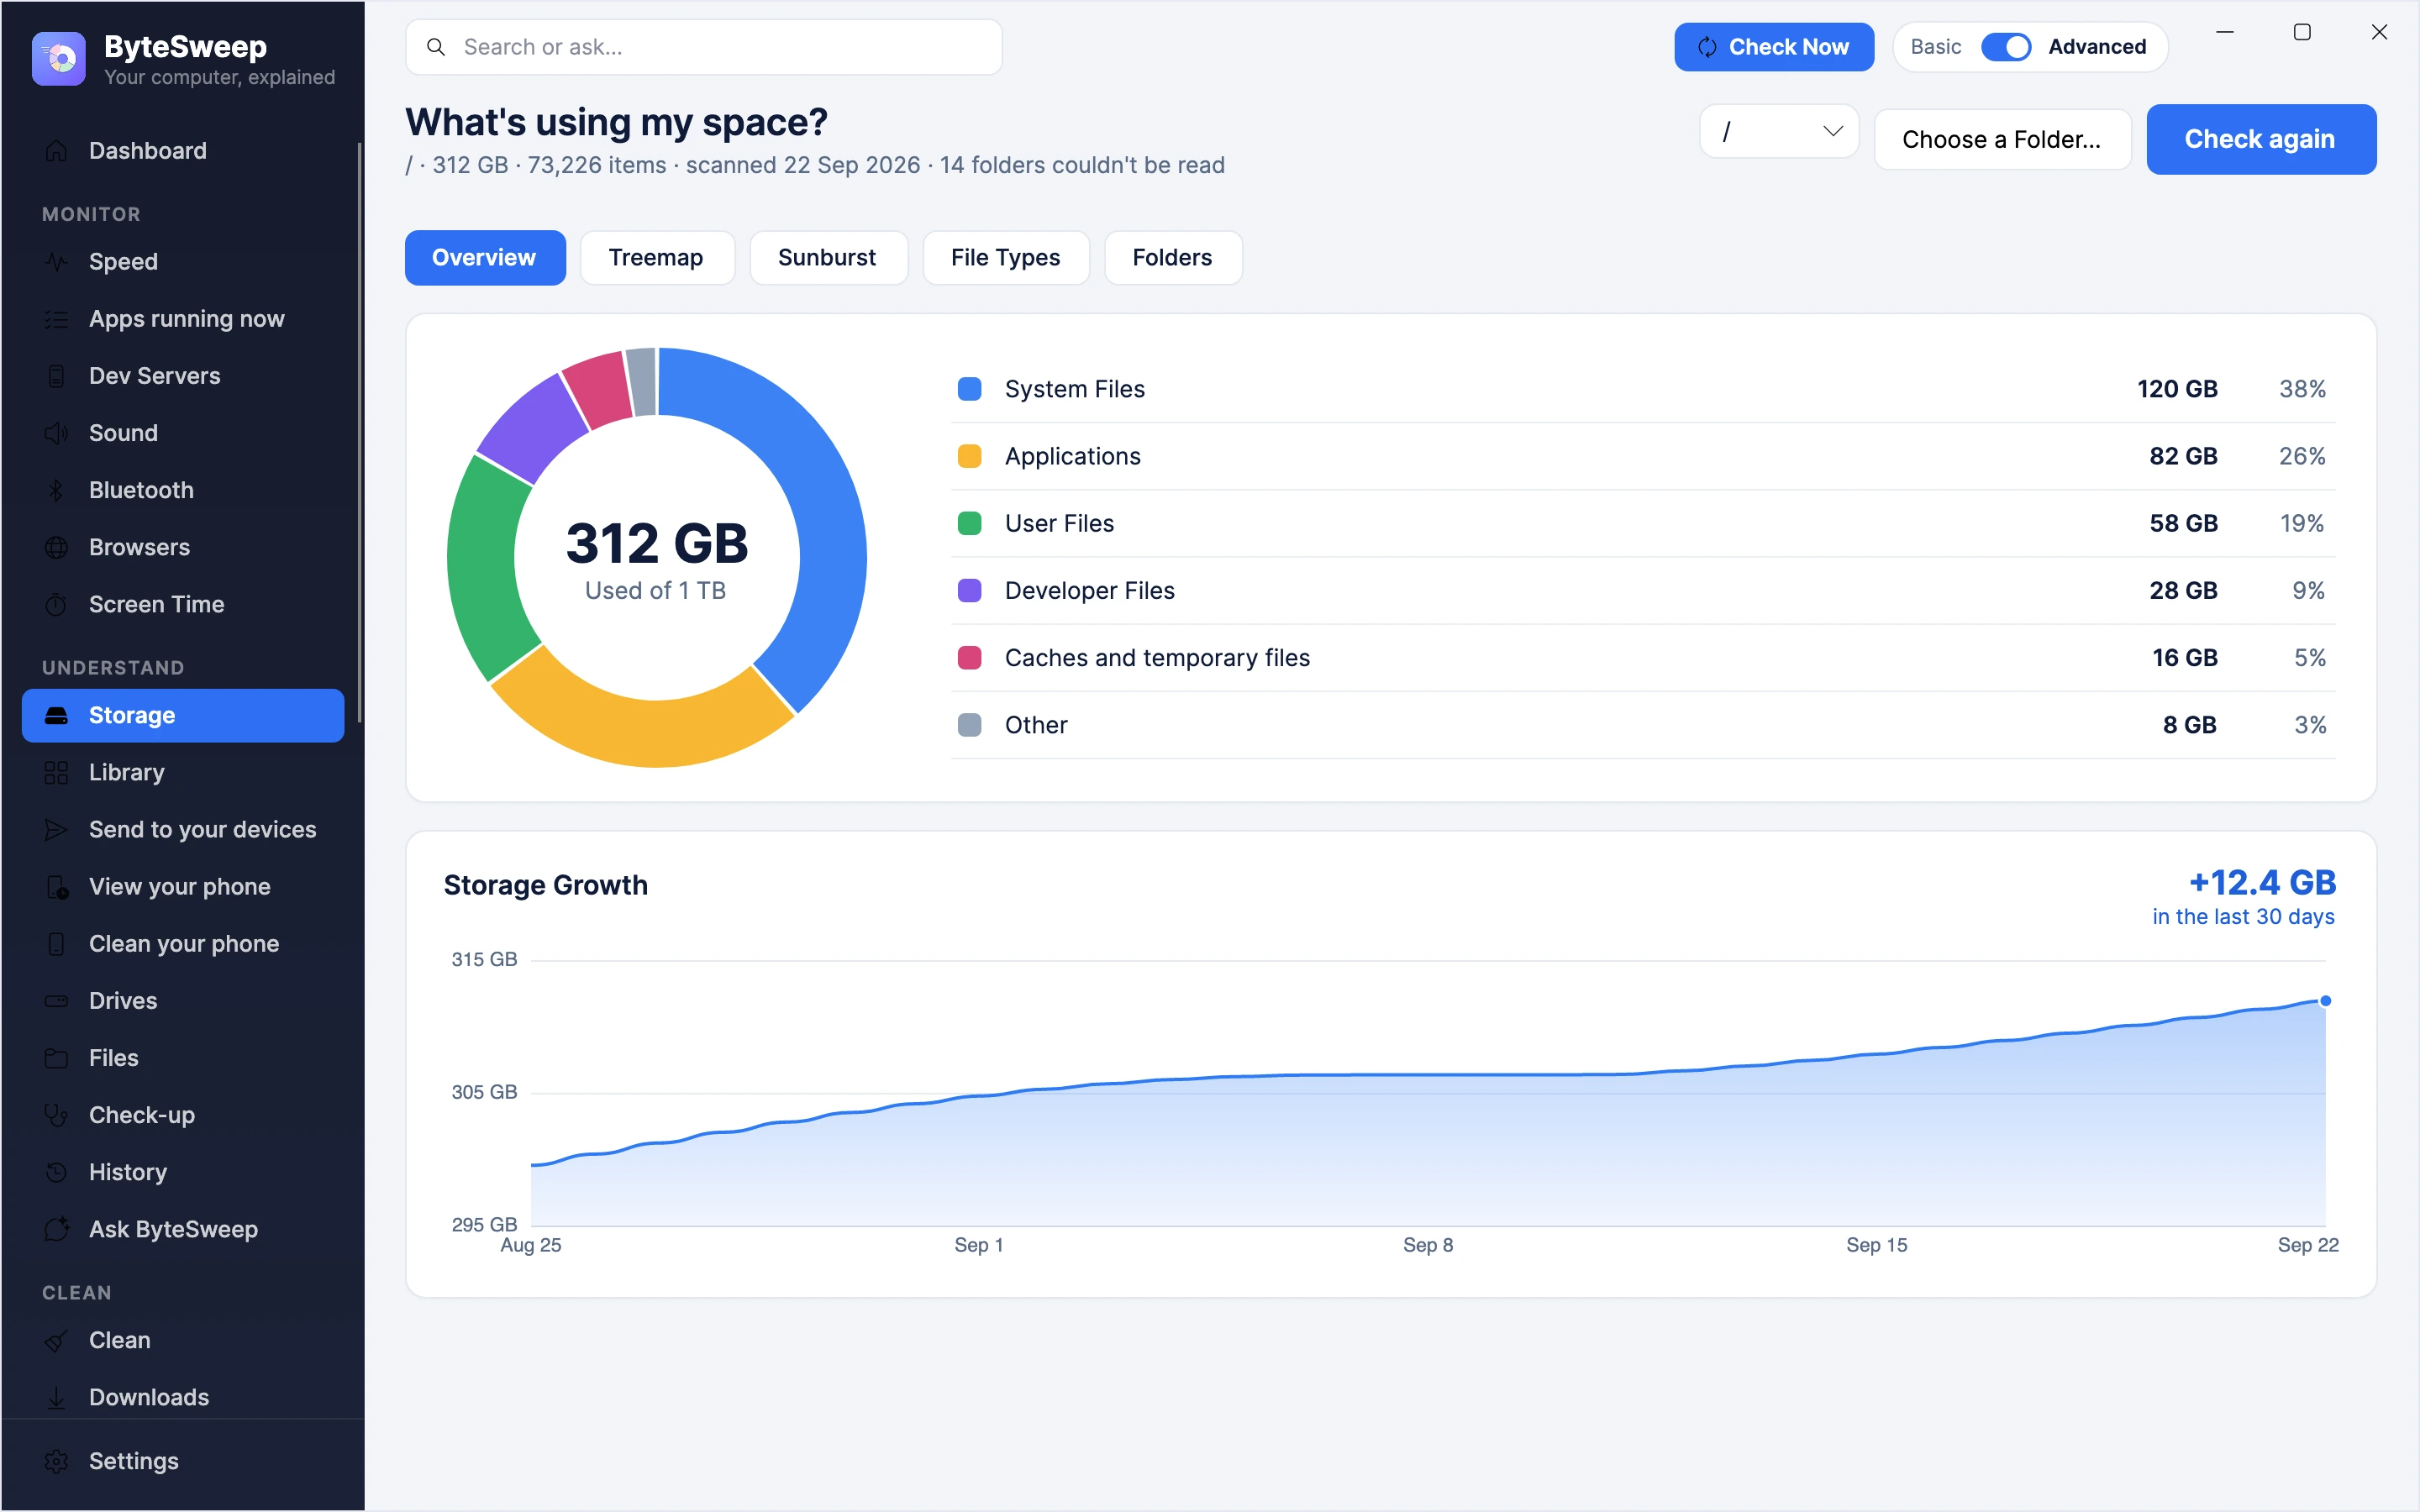Open the Folders tab
Image resolution: width=2420 pixels, height=1512 pixels.
click(1172, 258)
